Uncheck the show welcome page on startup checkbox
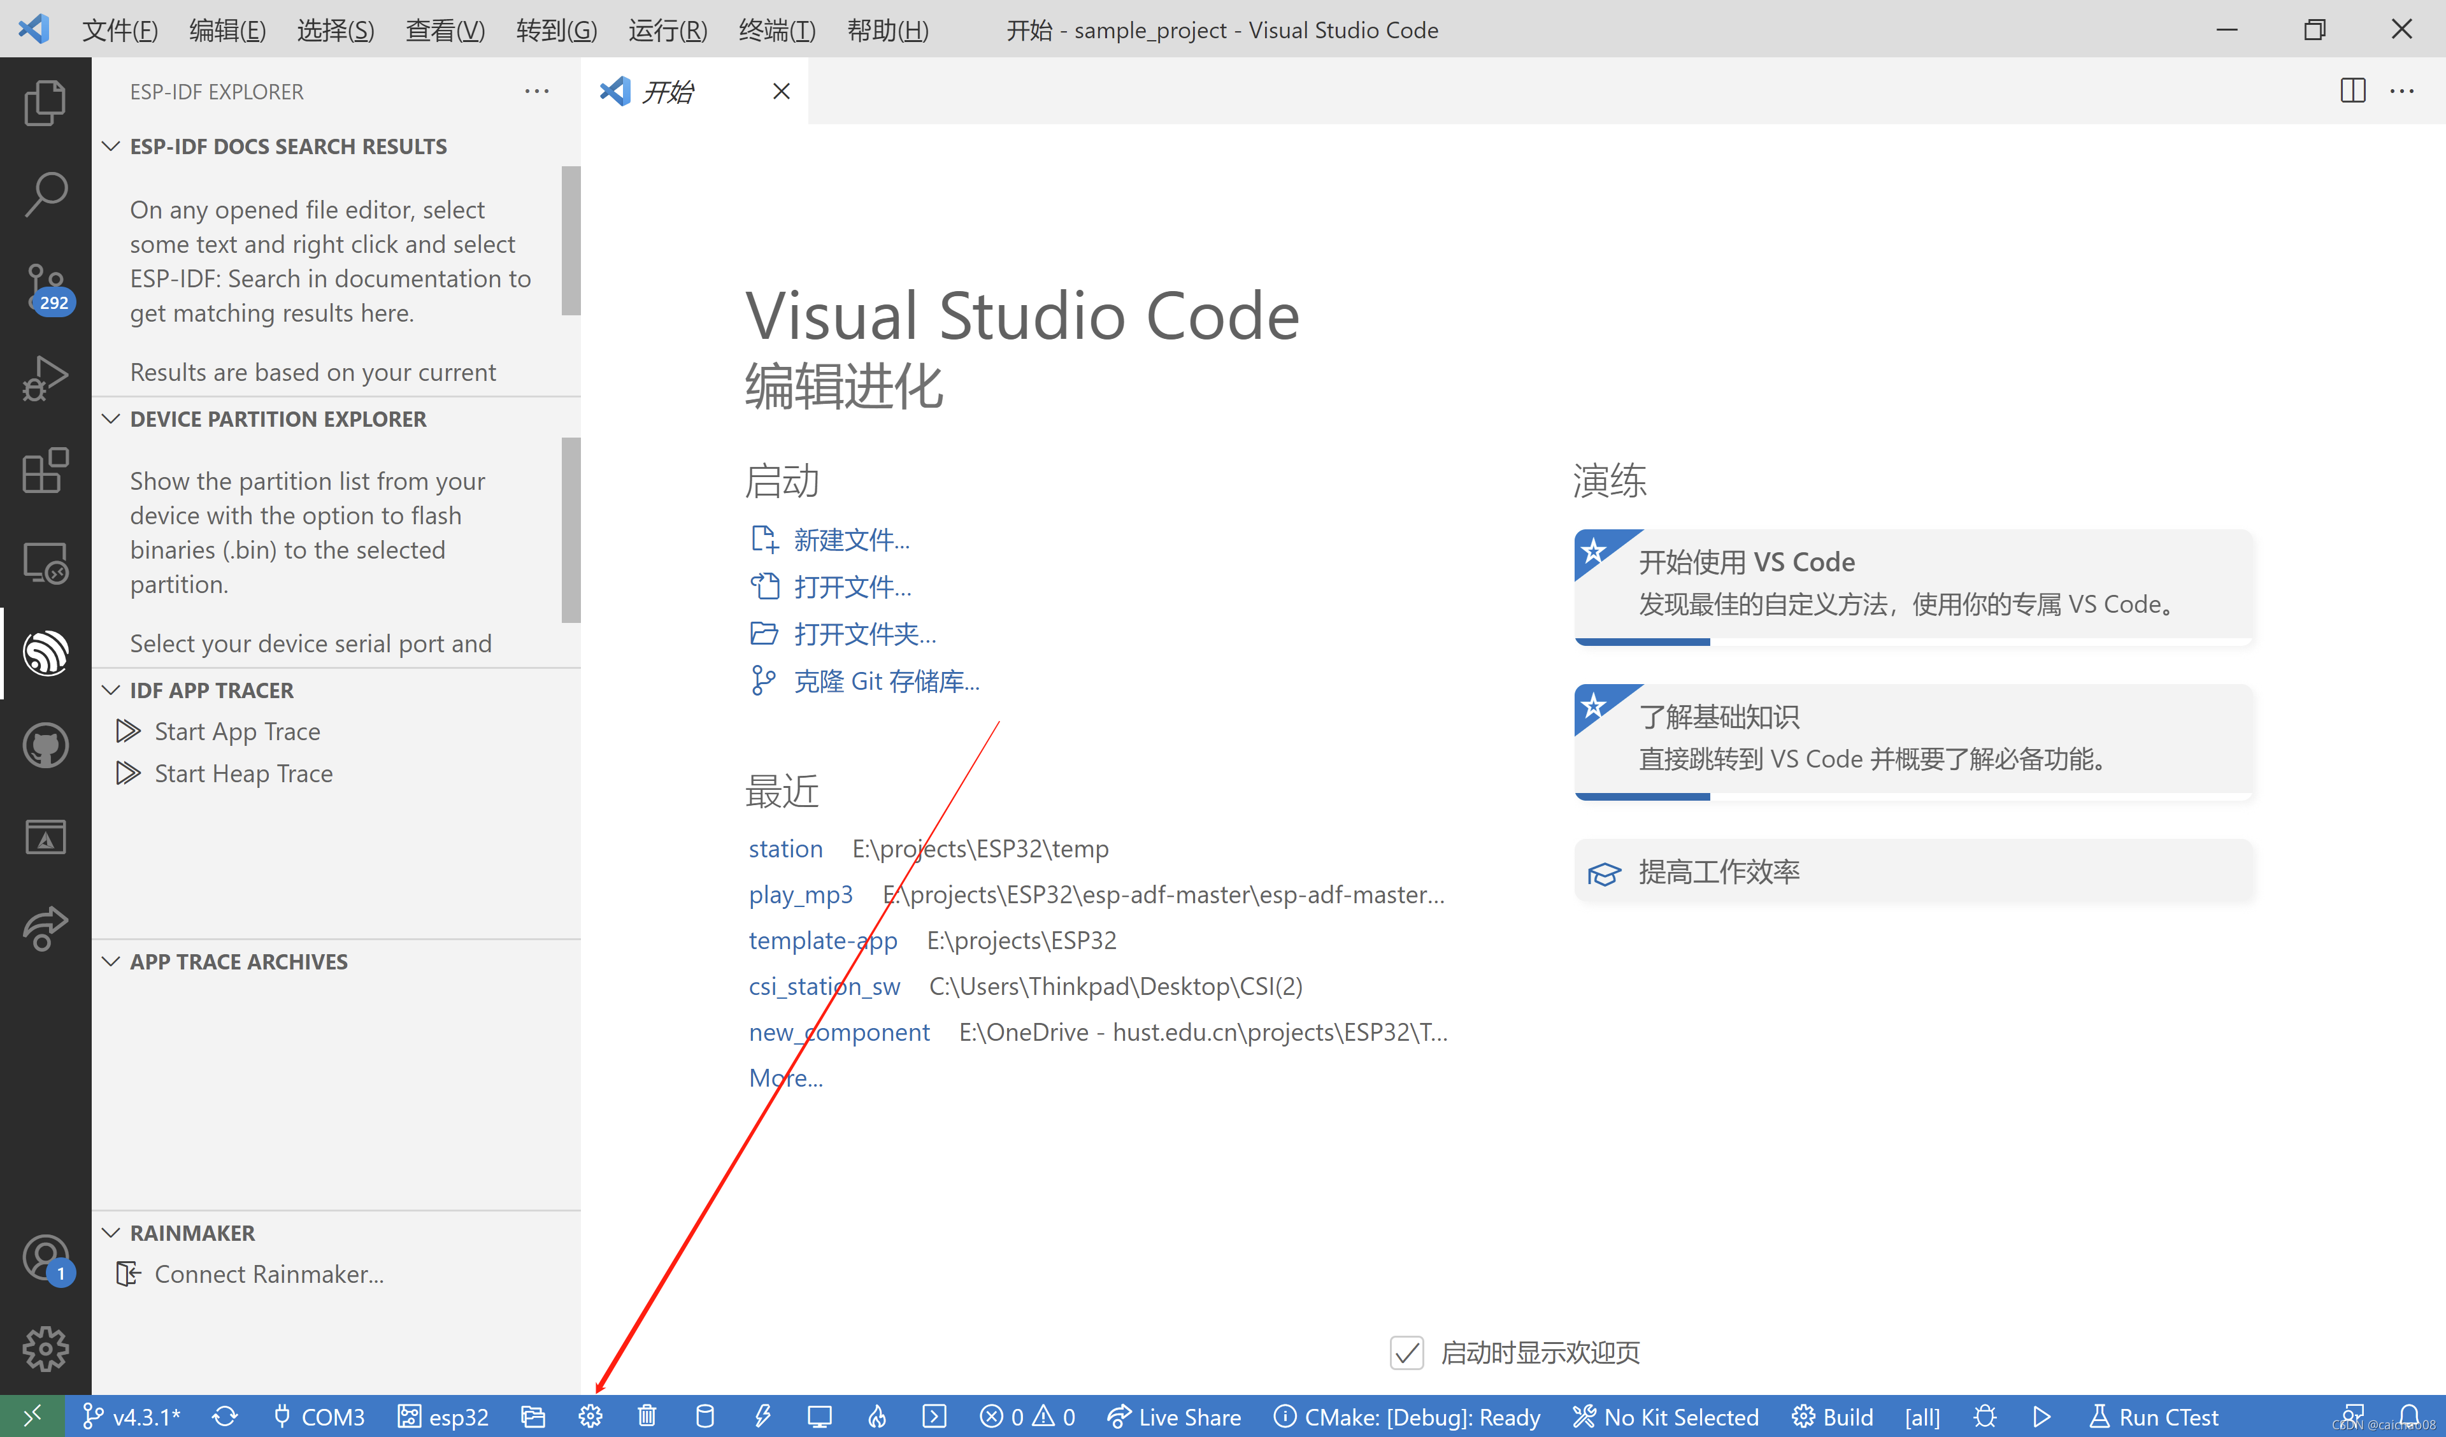Viewport: 2446px width, 1437px height. 1406,1352
